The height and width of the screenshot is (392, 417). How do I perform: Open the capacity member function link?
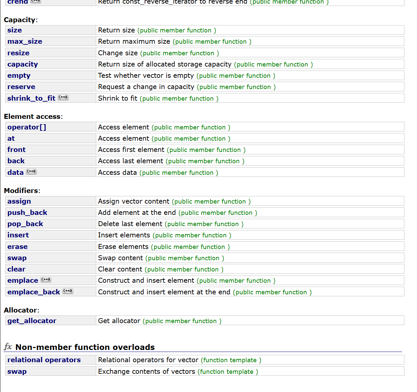pyautogui.click(x=23, y=64)
